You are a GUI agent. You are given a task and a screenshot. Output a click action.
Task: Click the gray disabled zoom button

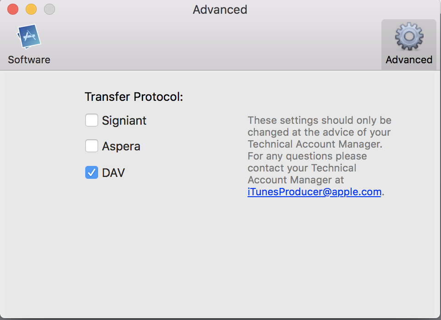49,9
